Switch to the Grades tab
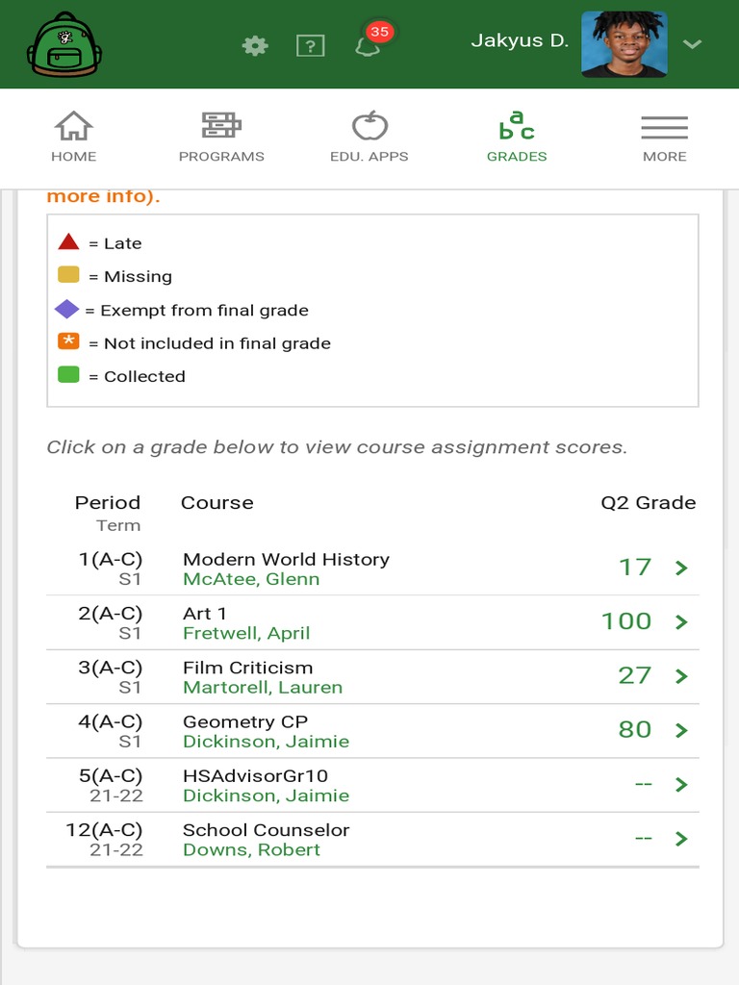 517,136
